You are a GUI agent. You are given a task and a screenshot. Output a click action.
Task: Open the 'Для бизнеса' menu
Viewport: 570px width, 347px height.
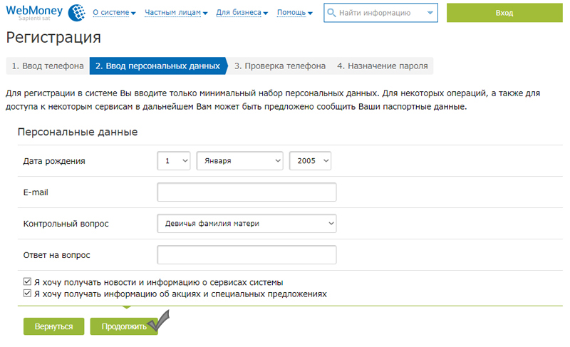242,13
